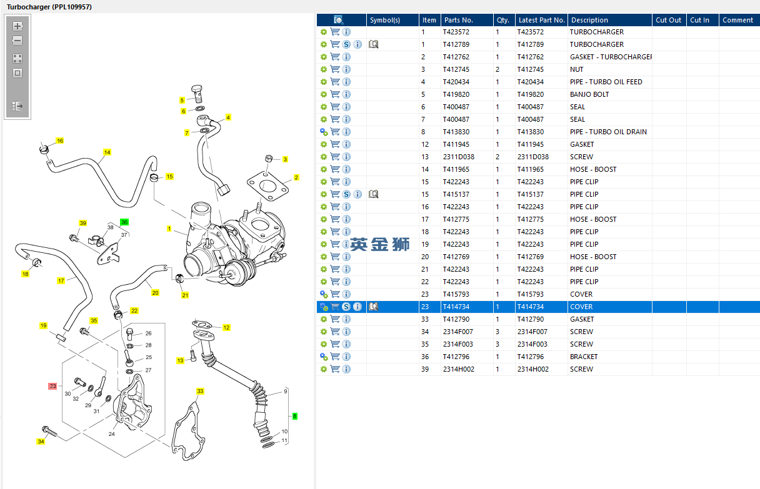
Task: Add screw 2311D038 to cart
Action: click(x=335, y=157)
